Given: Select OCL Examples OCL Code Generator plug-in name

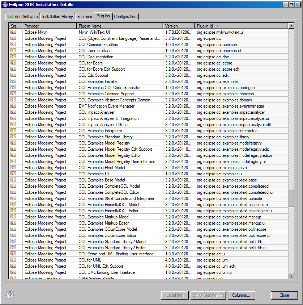Looking at the screenshot, I should pyautogui.click(x=110, y=88).
